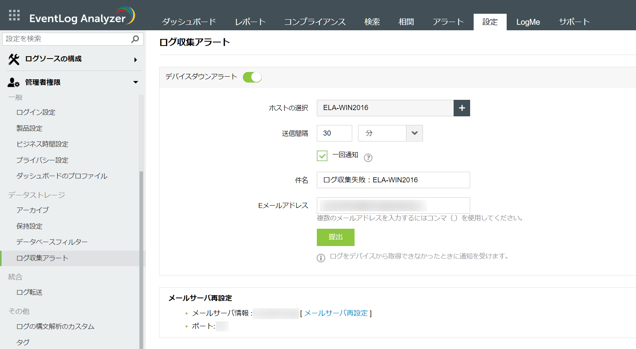Click the help question mark beside 一回通知

click(368, 158)
